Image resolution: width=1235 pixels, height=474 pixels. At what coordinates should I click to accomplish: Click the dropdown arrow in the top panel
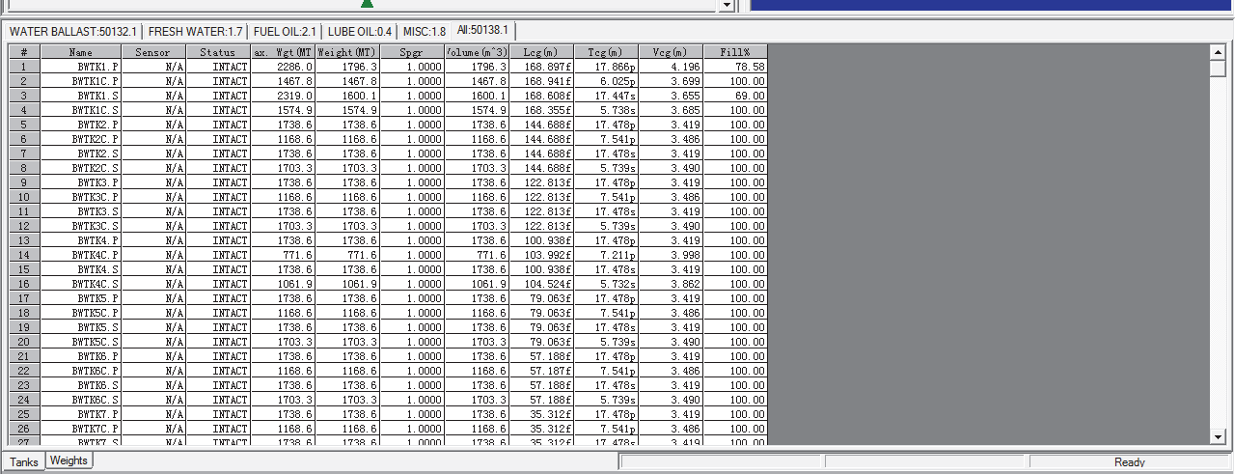coord(727,6)
